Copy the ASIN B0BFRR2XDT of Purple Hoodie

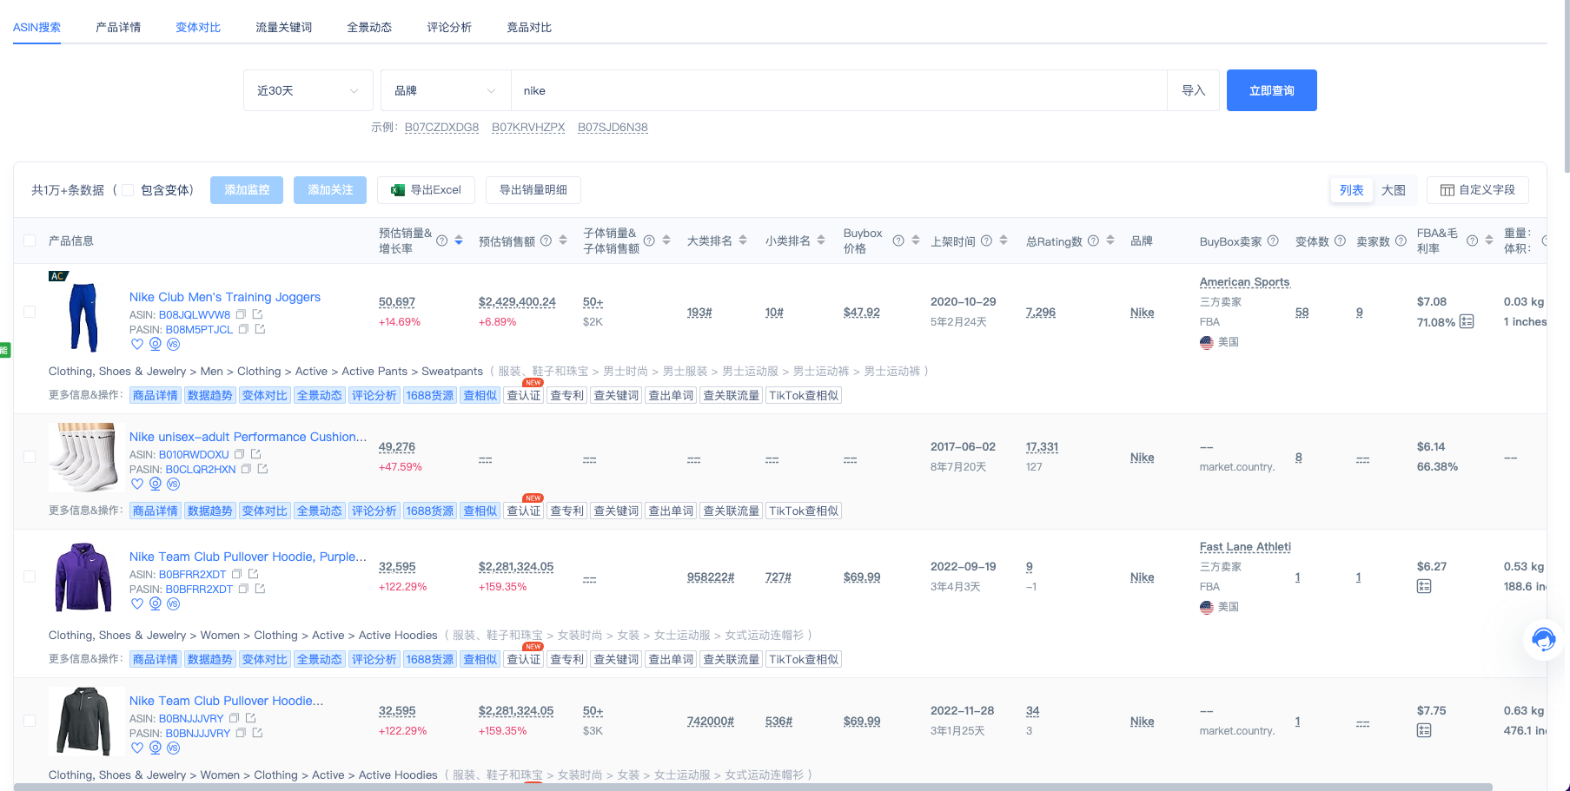pyautogui.click(x=236, y=574)
